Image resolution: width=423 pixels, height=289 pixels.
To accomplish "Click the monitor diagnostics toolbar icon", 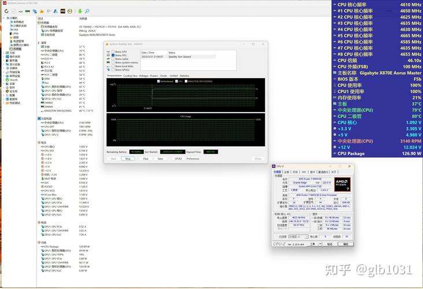I will (49, 11).
